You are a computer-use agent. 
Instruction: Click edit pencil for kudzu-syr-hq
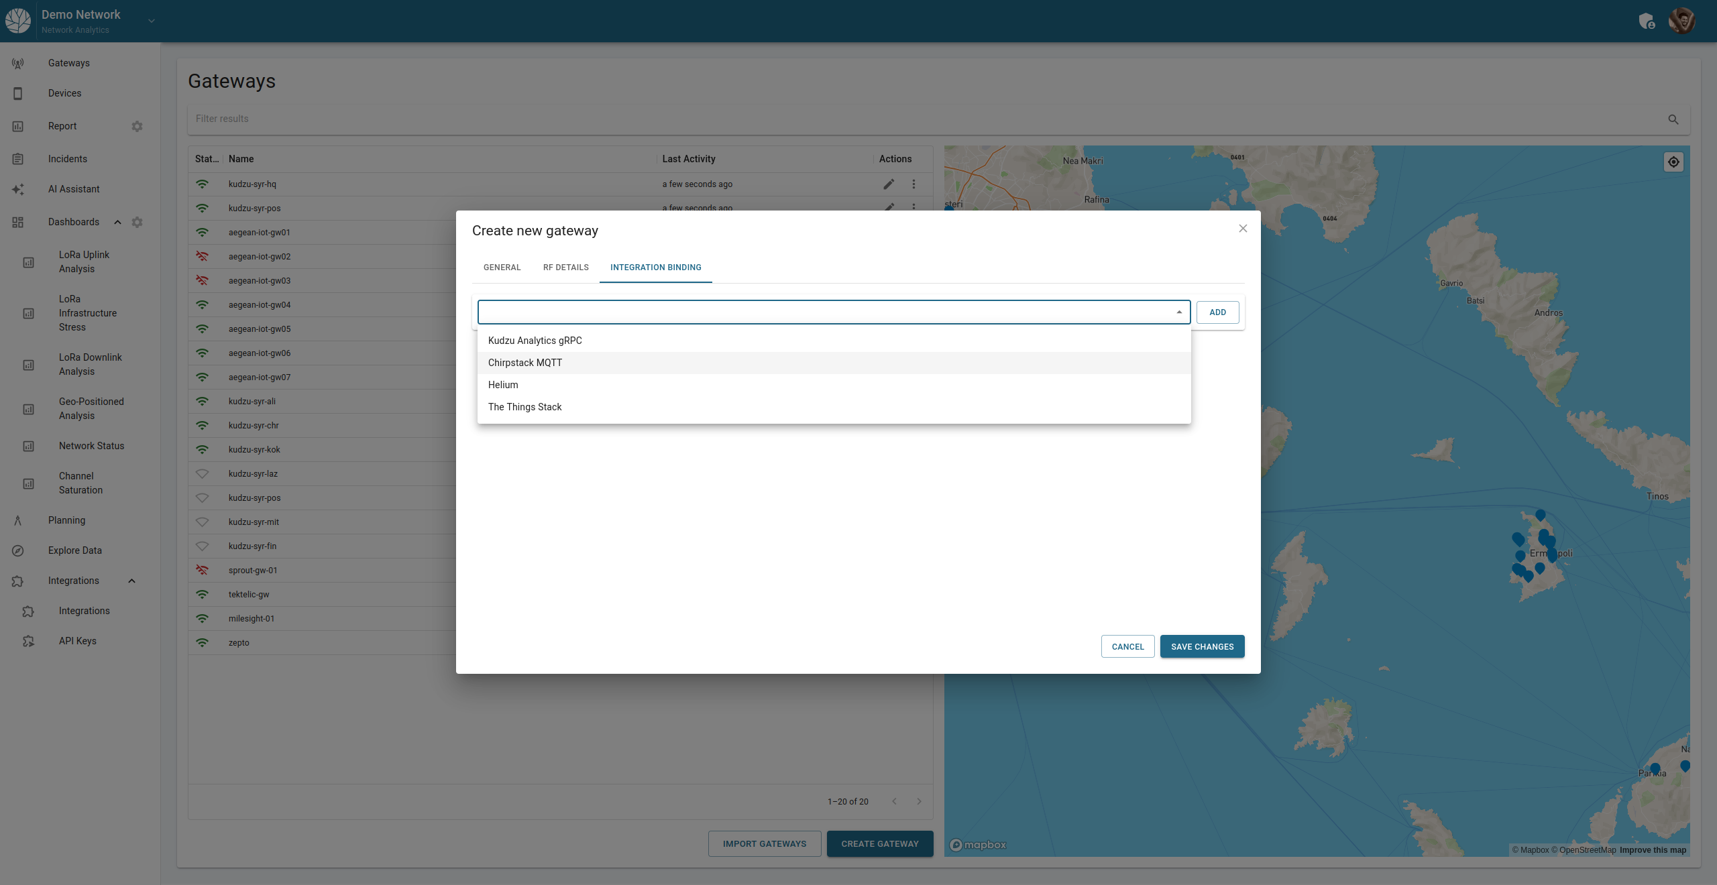tap(889, 184)
